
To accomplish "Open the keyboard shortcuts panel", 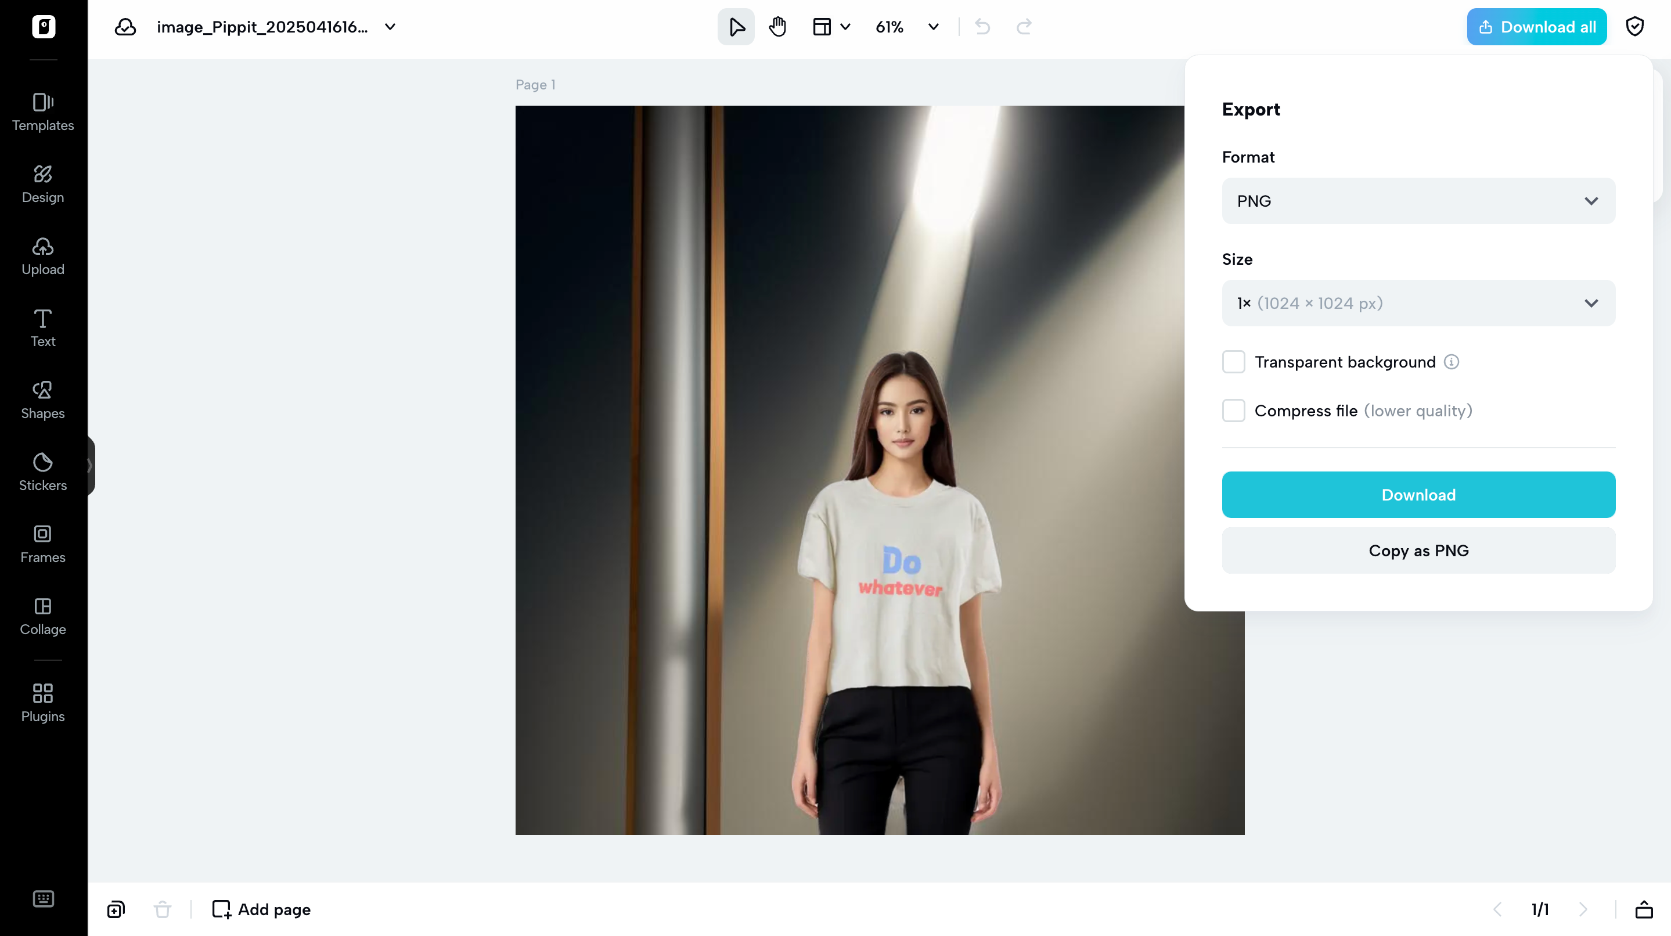I will tap(43, 898).
